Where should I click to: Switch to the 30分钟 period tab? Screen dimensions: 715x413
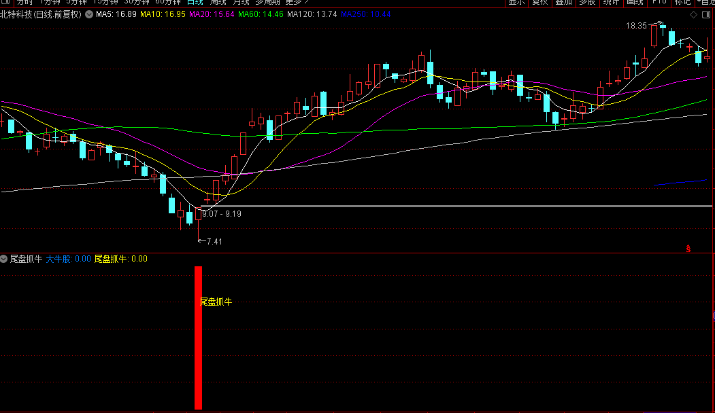137,2
